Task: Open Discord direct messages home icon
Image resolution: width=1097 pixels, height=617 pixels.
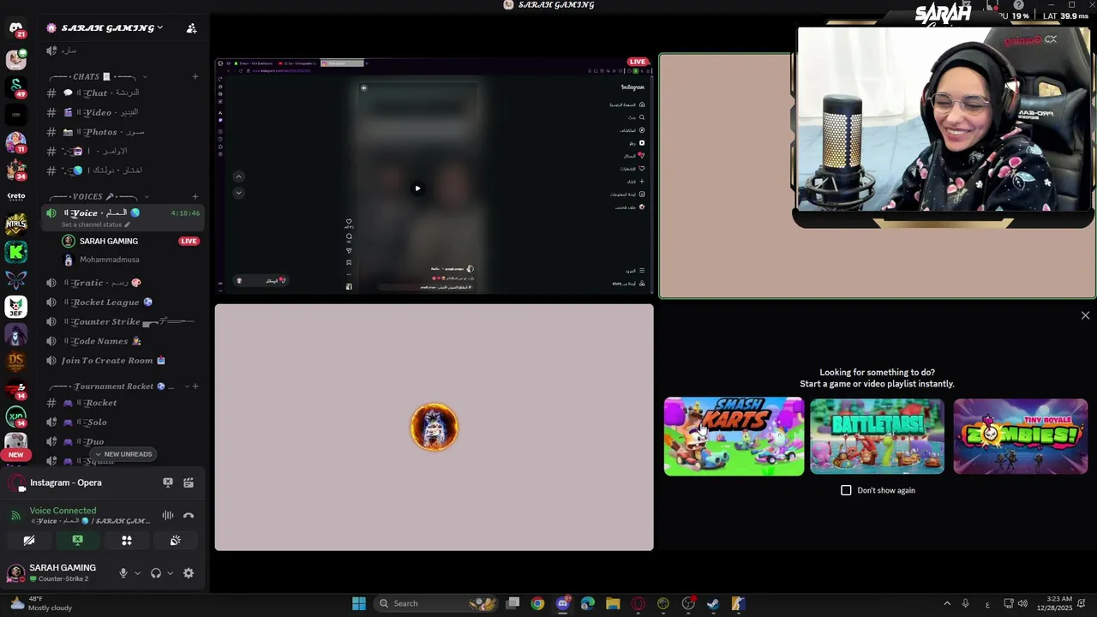Action: 16,28
